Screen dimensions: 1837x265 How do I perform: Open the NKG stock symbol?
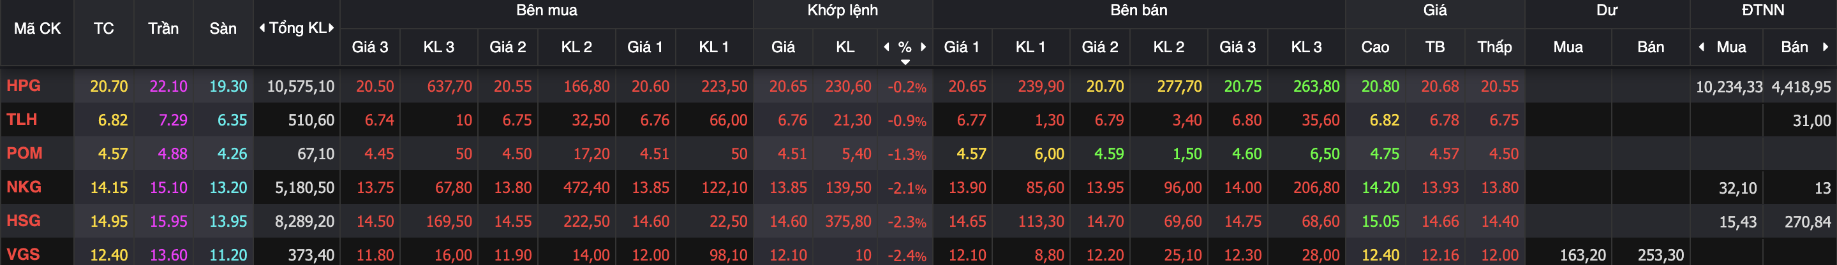tap(24, 187)
